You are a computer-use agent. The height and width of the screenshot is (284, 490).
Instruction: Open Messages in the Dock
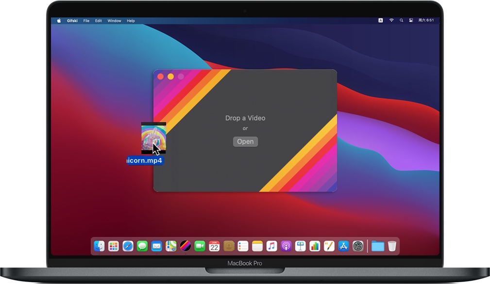[142, 246]
